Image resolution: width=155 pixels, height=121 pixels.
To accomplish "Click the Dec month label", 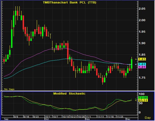I will pyautogui.click(x=128, y=119).
